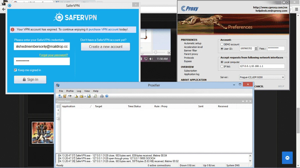Open Parent proxy in CProxy preferences
The width and height of the screenshot is (300, 168).
[x=191, y=54]
